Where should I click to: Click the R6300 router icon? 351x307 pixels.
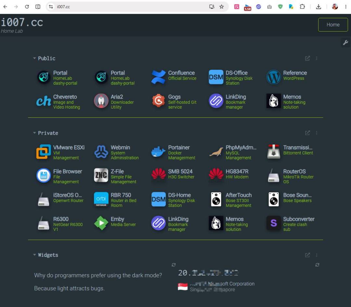coord(44,223)
